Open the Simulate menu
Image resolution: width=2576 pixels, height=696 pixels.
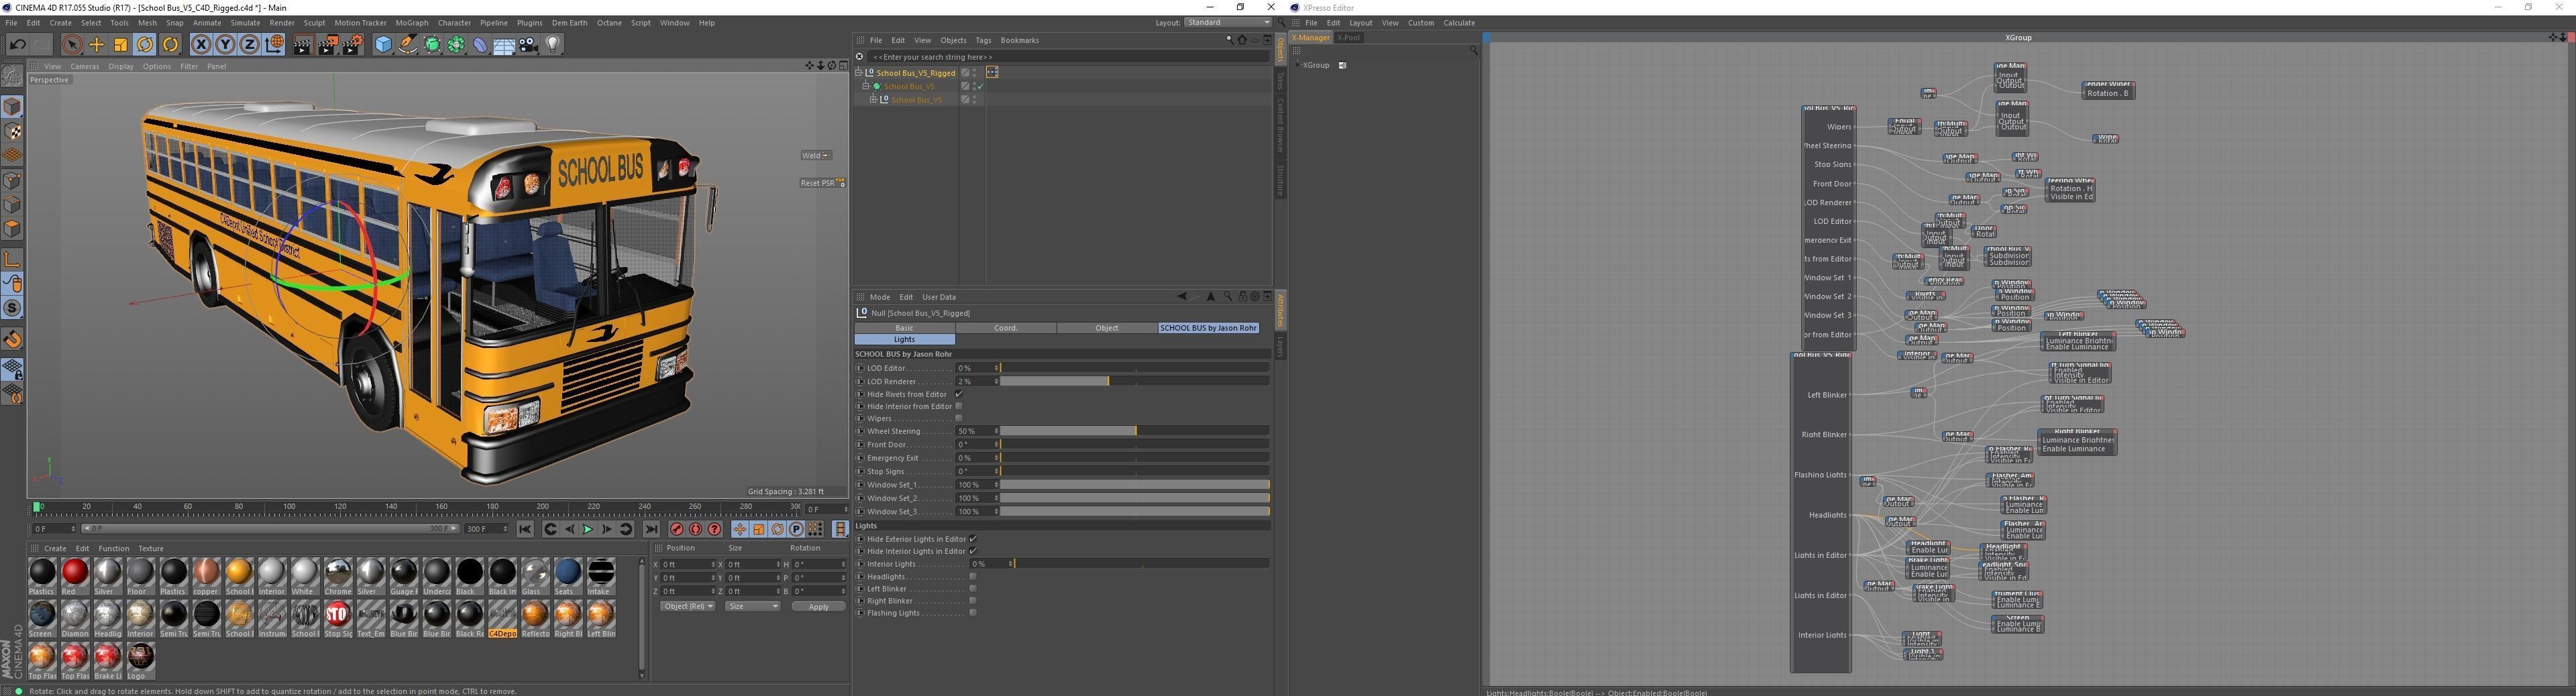coord(245,22)
